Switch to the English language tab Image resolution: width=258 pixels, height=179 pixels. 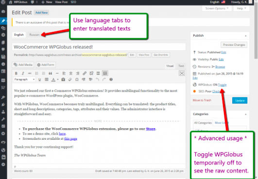click(x=19, y=35)
